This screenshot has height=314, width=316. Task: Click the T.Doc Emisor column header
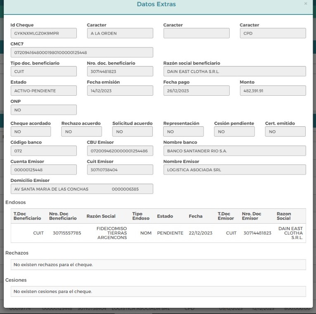pos(226,216)
